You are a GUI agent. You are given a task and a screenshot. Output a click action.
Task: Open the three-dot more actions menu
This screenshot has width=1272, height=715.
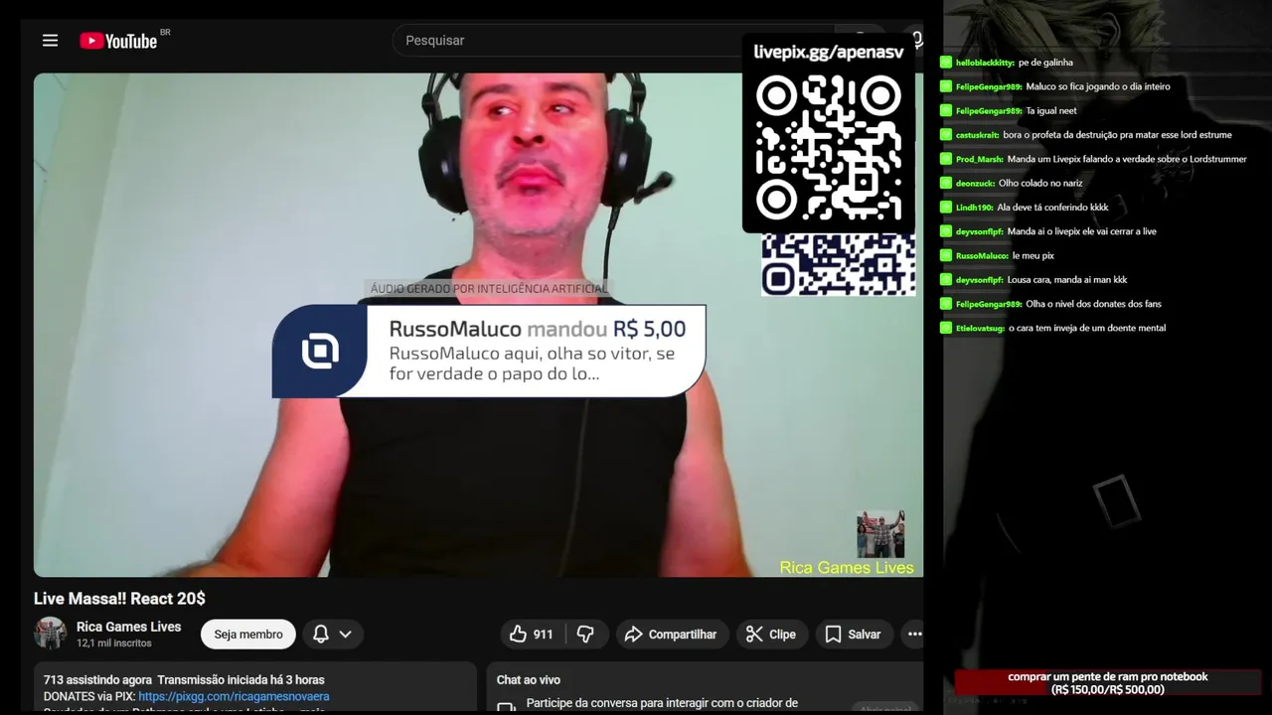coord(914,635)
